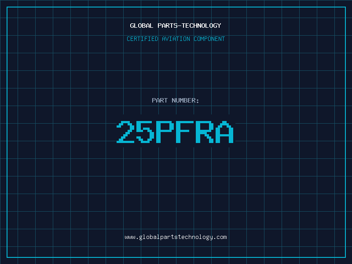The height and width of the screenshot is (264, 352).
Task: Click the GLOBAL PARTS-TECHNOLOGY heading
Action: coord(176,26)
